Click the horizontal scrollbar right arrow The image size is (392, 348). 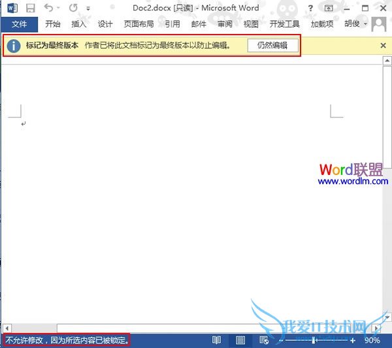point(377,328)
